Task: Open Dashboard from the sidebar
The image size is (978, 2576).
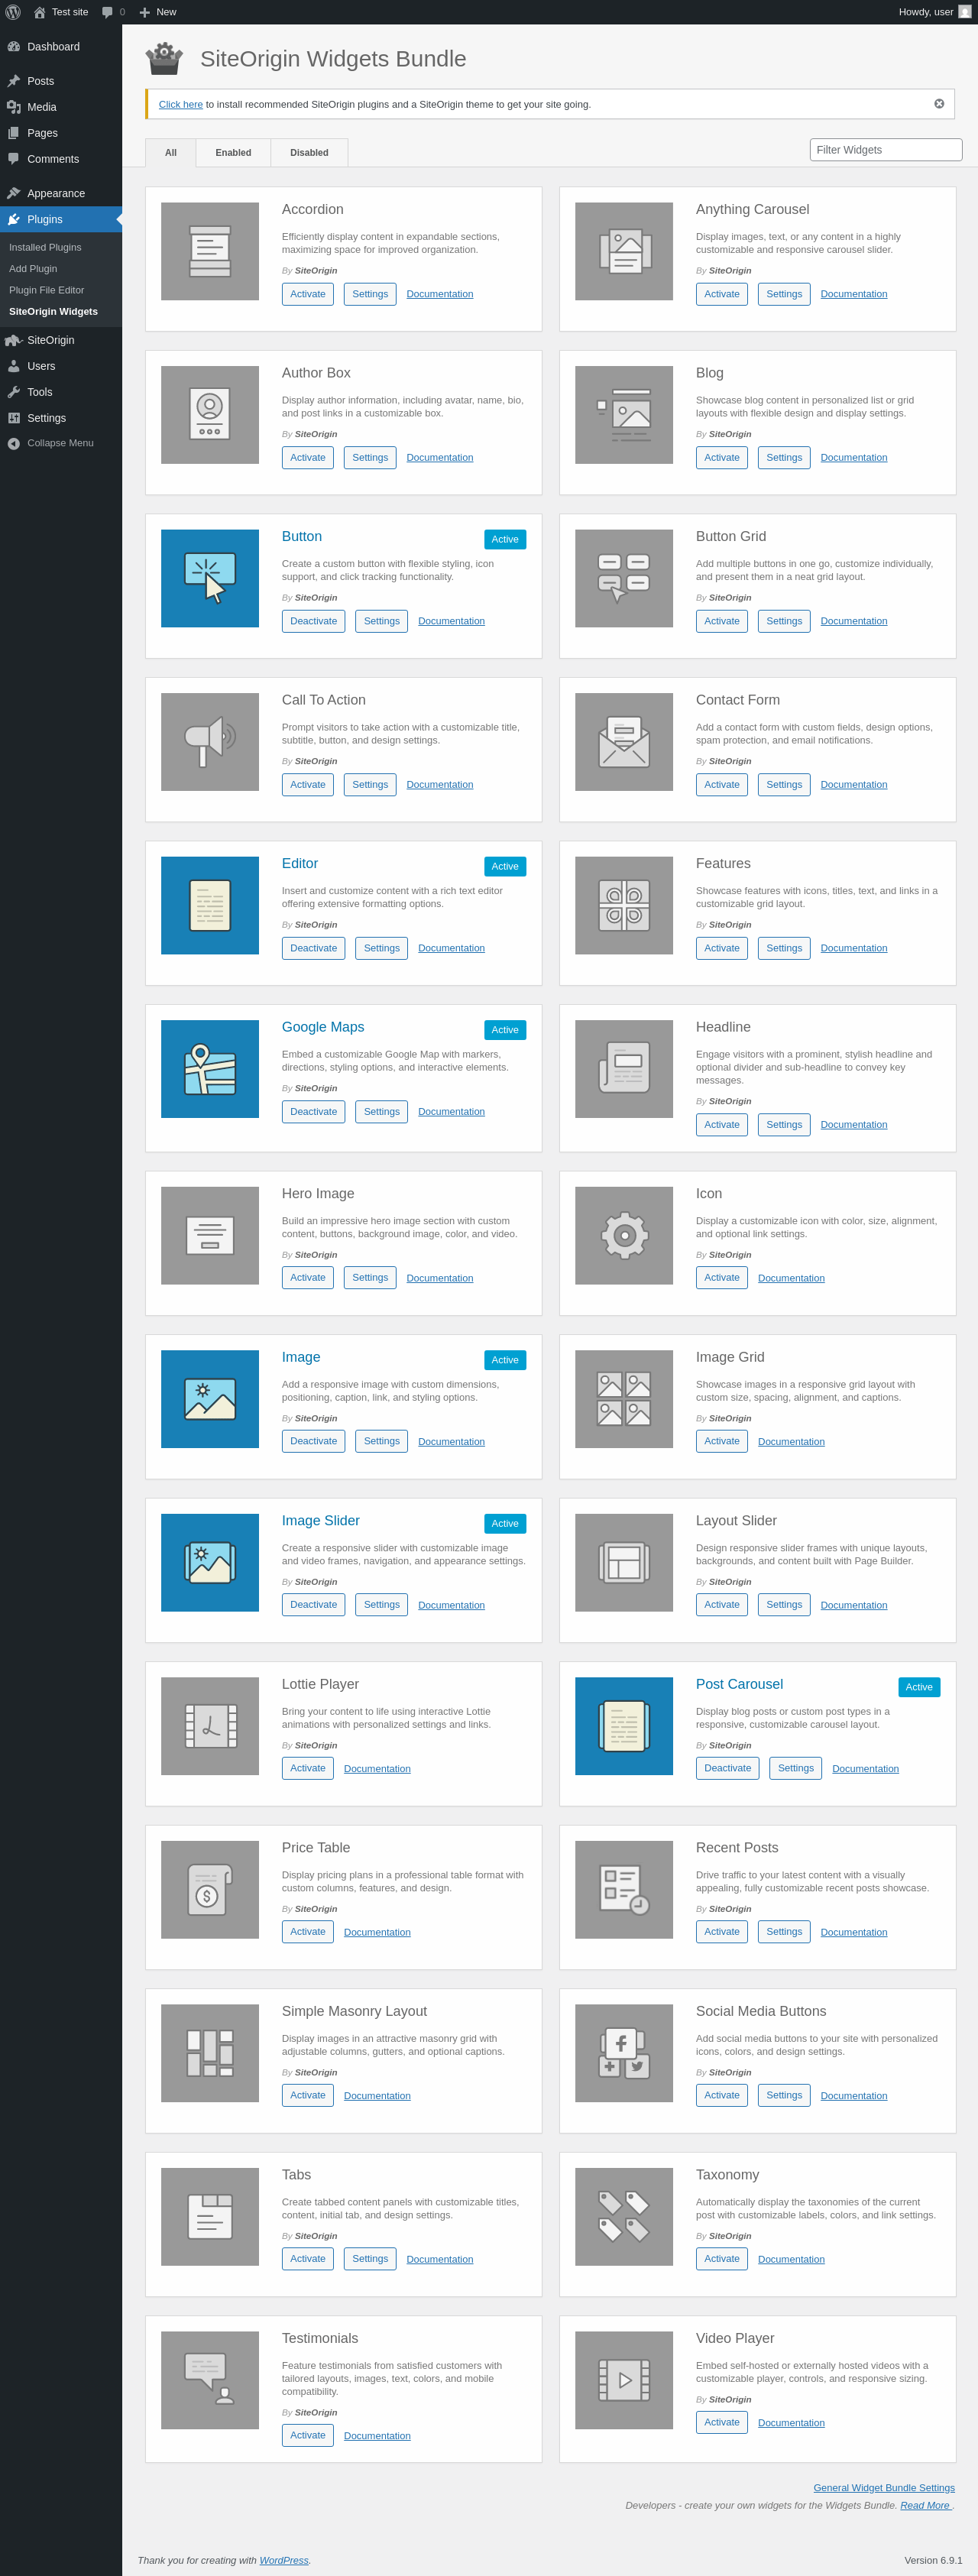Action: pos(61,47)
